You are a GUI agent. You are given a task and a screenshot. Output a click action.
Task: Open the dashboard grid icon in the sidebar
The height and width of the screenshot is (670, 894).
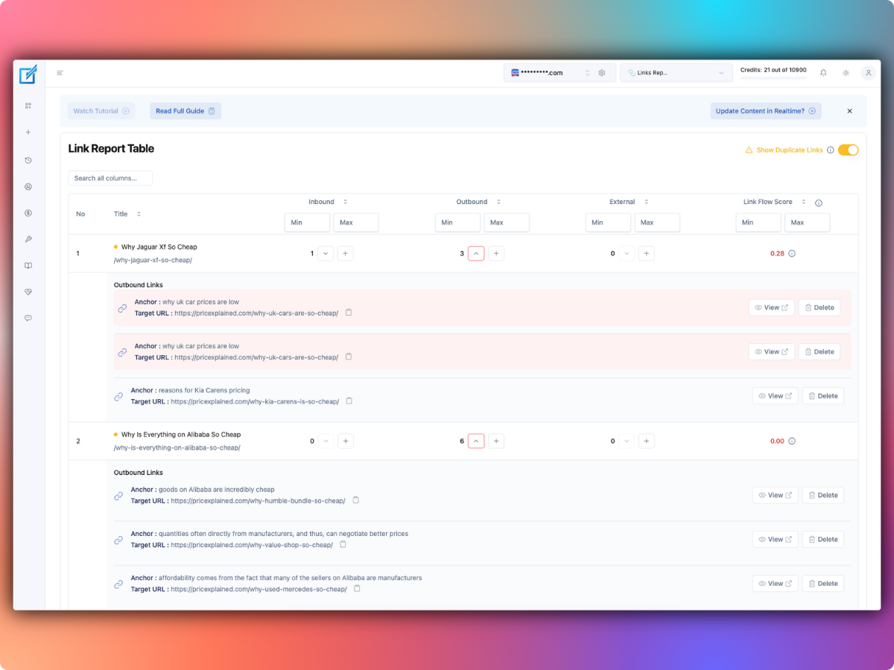point(28,106)
